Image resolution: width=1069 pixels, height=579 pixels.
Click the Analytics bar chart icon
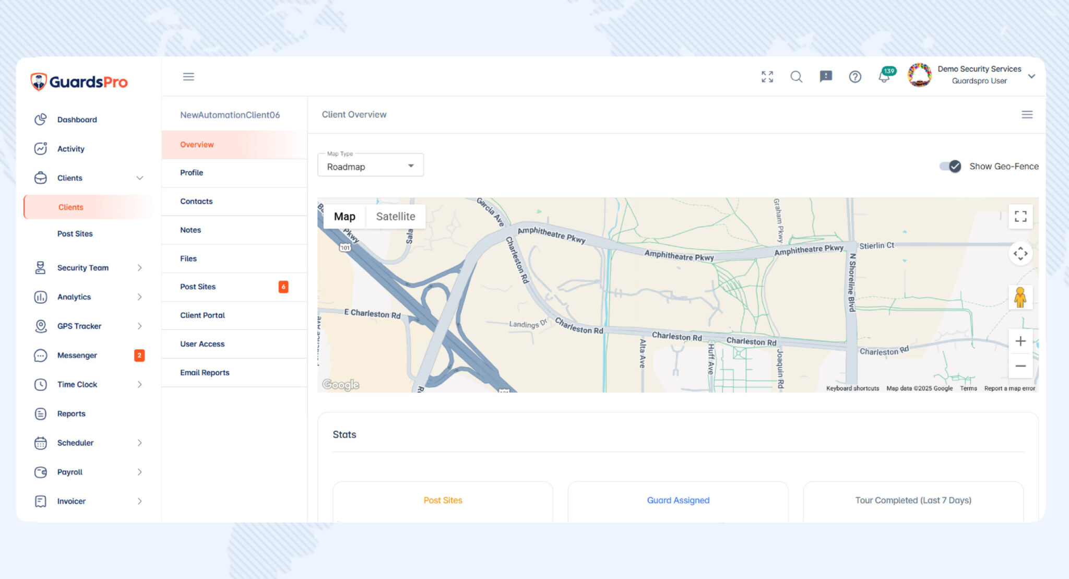point(40,297)
